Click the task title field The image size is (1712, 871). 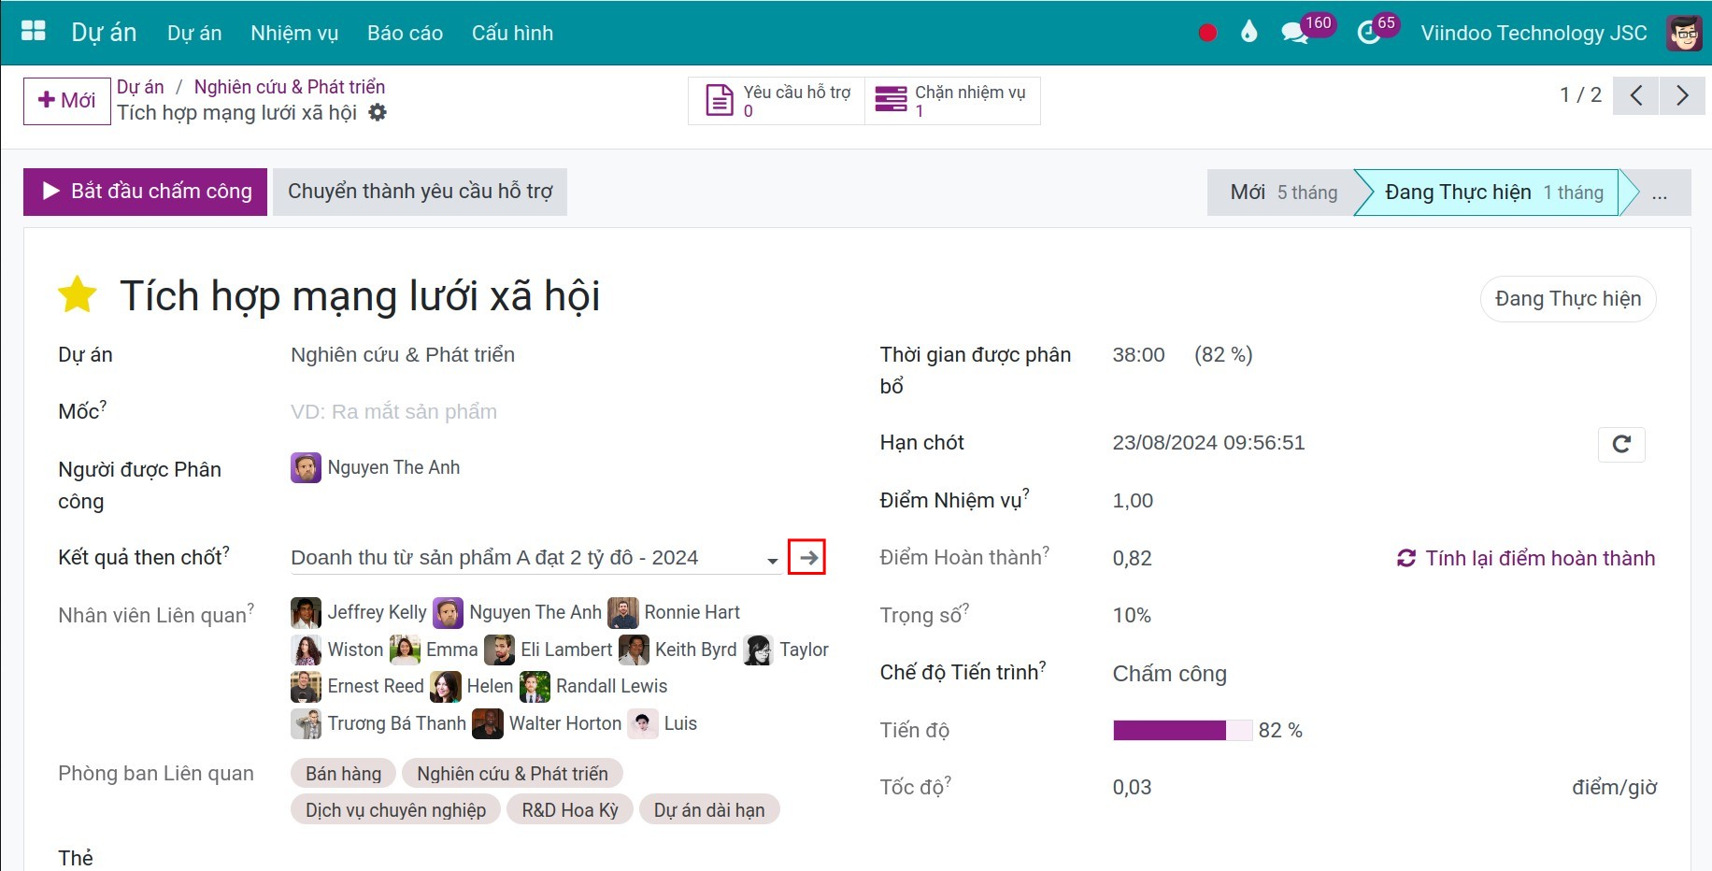click(359, 296)
